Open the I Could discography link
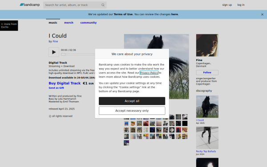 click(x=200, y=120)
